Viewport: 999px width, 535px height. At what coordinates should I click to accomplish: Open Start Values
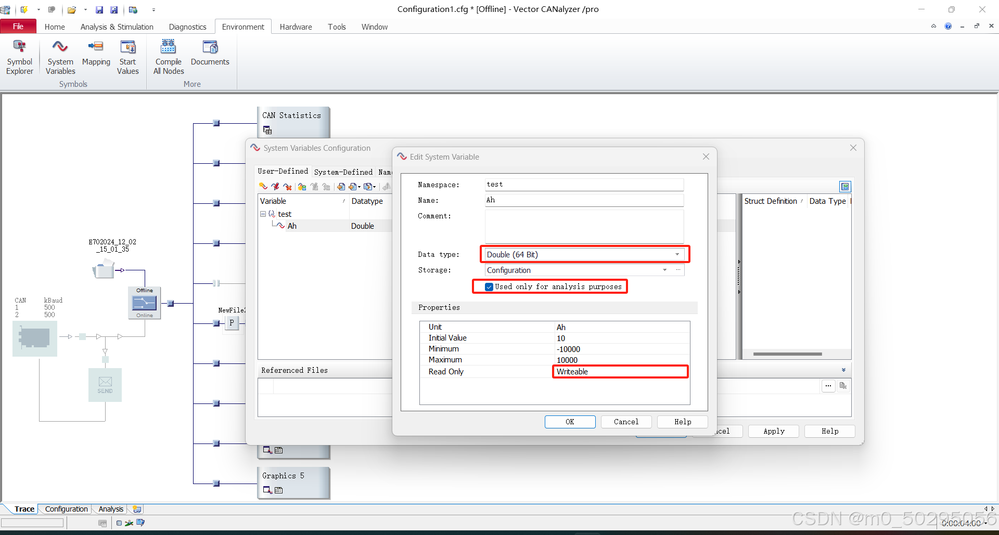point(128,57)
